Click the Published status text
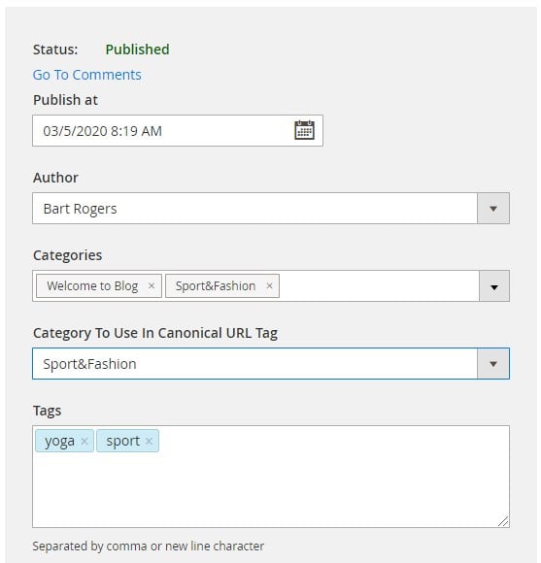541x563 pixels. coord(137,50)
